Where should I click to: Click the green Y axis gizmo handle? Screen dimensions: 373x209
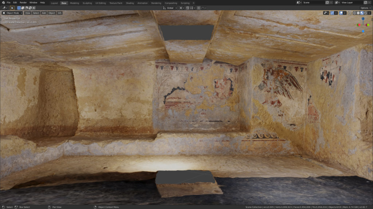(x=368, y=25)
